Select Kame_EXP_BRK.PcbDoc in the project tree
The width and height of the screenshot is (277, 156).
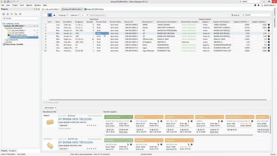[18, 35]
